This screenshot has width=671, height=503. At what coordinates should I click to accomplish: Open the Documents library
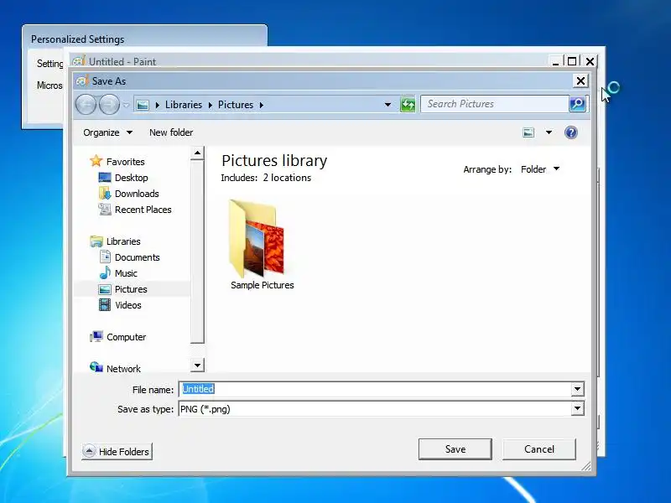pyautogui.click(x=138, y=257)
